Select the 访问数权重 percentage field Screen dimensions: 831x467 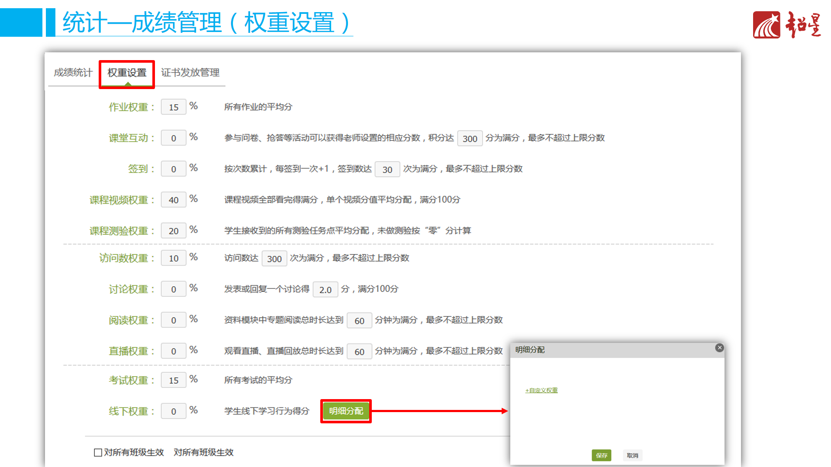point(173,258)
